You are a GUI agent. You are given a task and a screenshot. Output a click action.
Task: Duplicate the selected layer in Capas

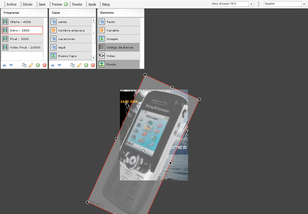pos(73,65)
